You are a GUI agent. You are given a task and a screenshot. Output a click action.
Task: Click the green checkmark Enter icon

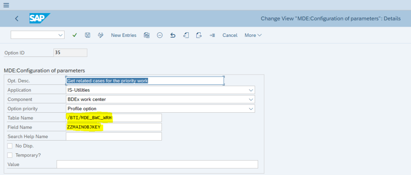click(x=74, y=35)
